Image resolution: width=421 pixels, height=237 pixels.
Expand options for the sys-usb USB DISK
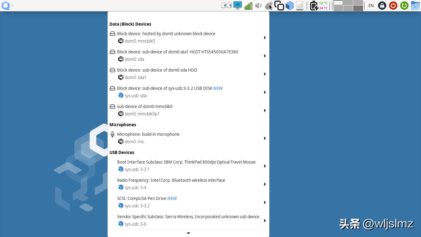tap(264, 92)
